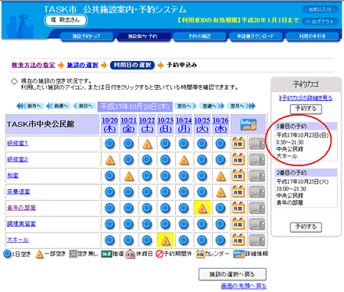The image size is (344, 292).
Task: Go to previous month with 前月へ arrow
Action: (x=30, y=106)
